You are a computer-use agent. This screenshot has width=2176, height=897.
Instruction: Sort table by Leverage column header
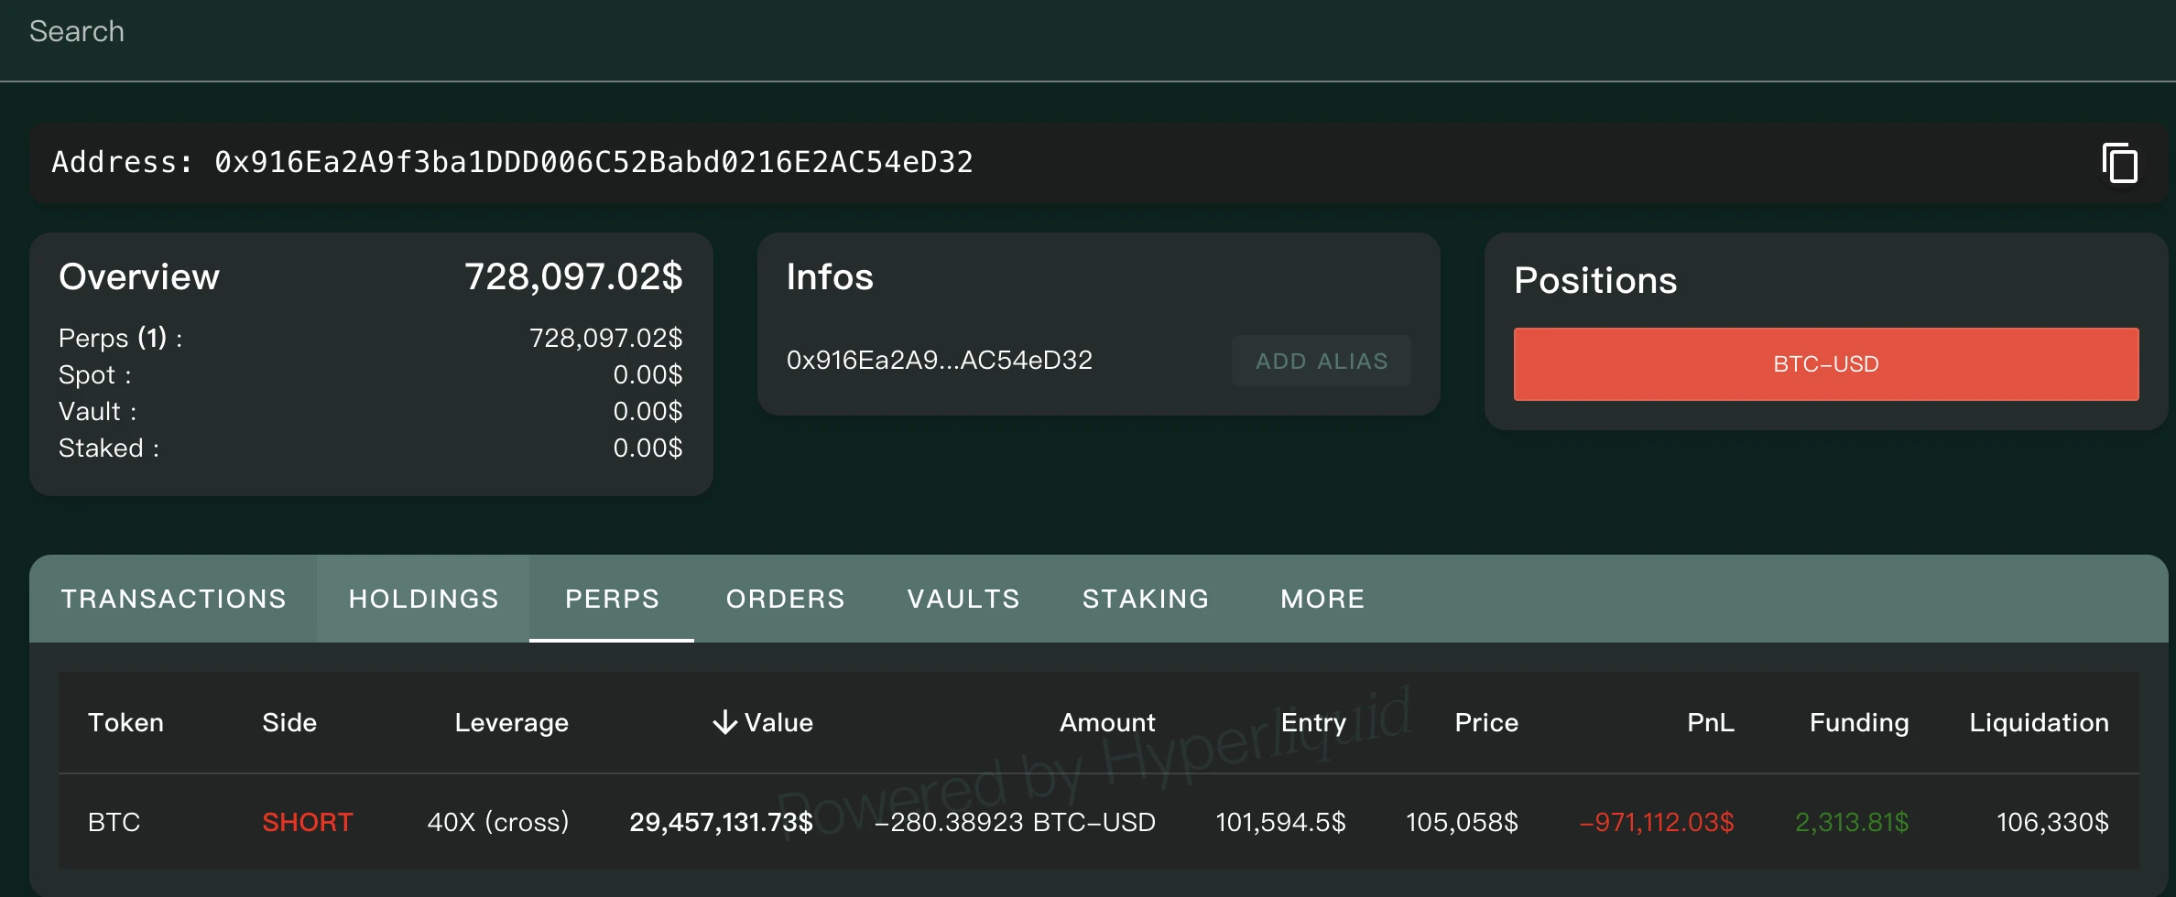(x=511, y=722)
